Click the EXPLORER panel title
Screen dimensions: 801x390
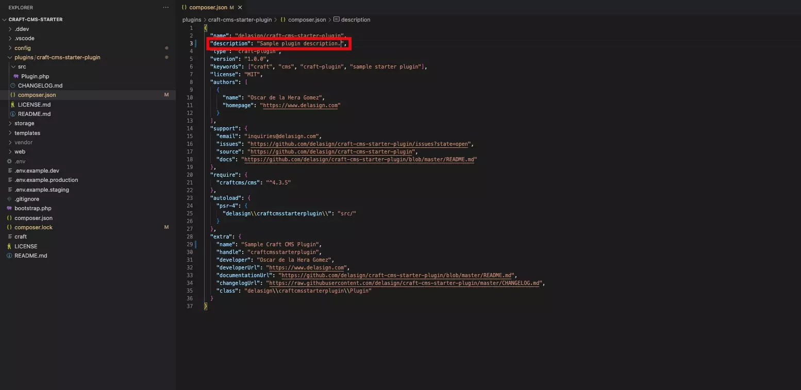(21, 8)
